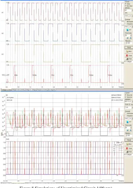133x188 pixels.
Task: Print the upper voltage vs. time chart
Action: (129, 59)
